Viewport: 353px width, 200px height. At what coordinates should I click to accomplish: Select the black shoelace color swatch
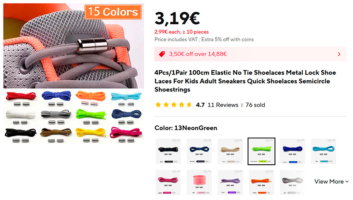pos(168,151)
